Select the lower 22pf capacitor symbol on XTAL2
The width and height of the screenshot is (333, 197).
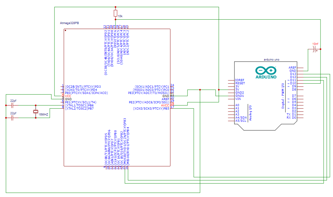[x=12, y=118]
